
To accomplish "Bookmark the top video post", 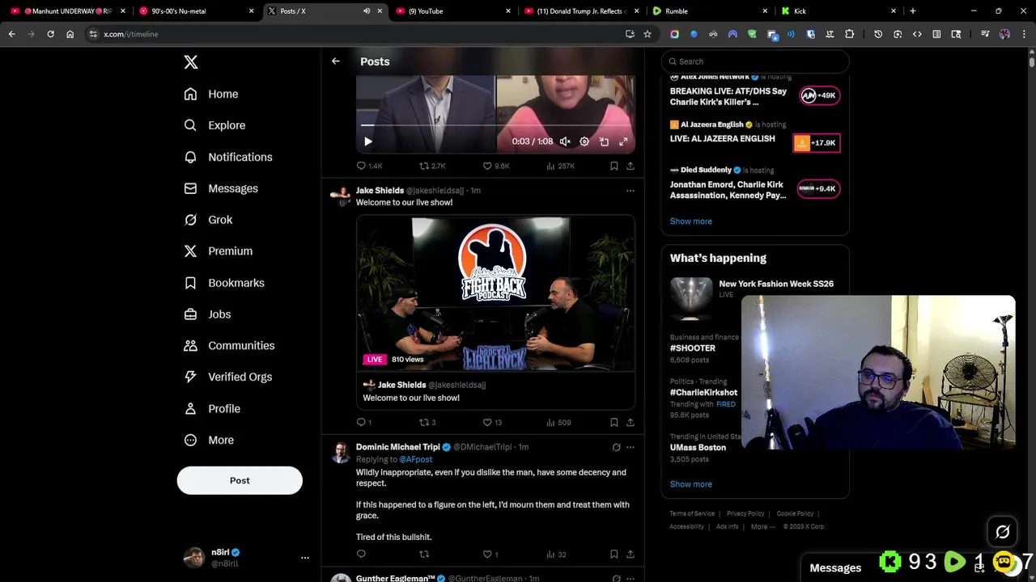I will coord(614,166).
